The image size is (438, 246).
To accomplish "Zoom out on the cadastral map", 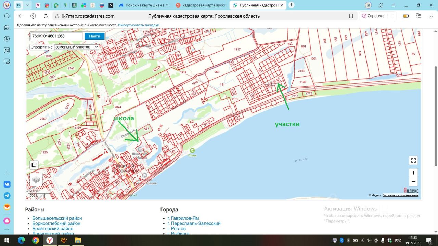I will click(413, 182).
